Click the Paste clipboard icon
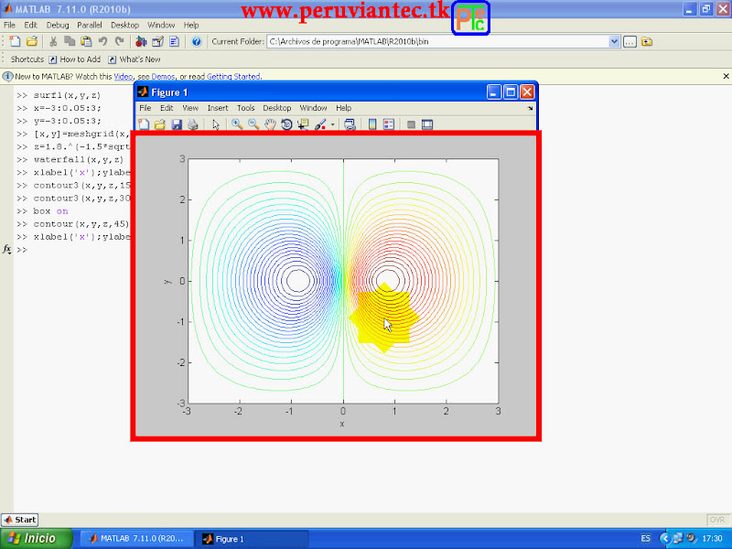 coord(86,41)
